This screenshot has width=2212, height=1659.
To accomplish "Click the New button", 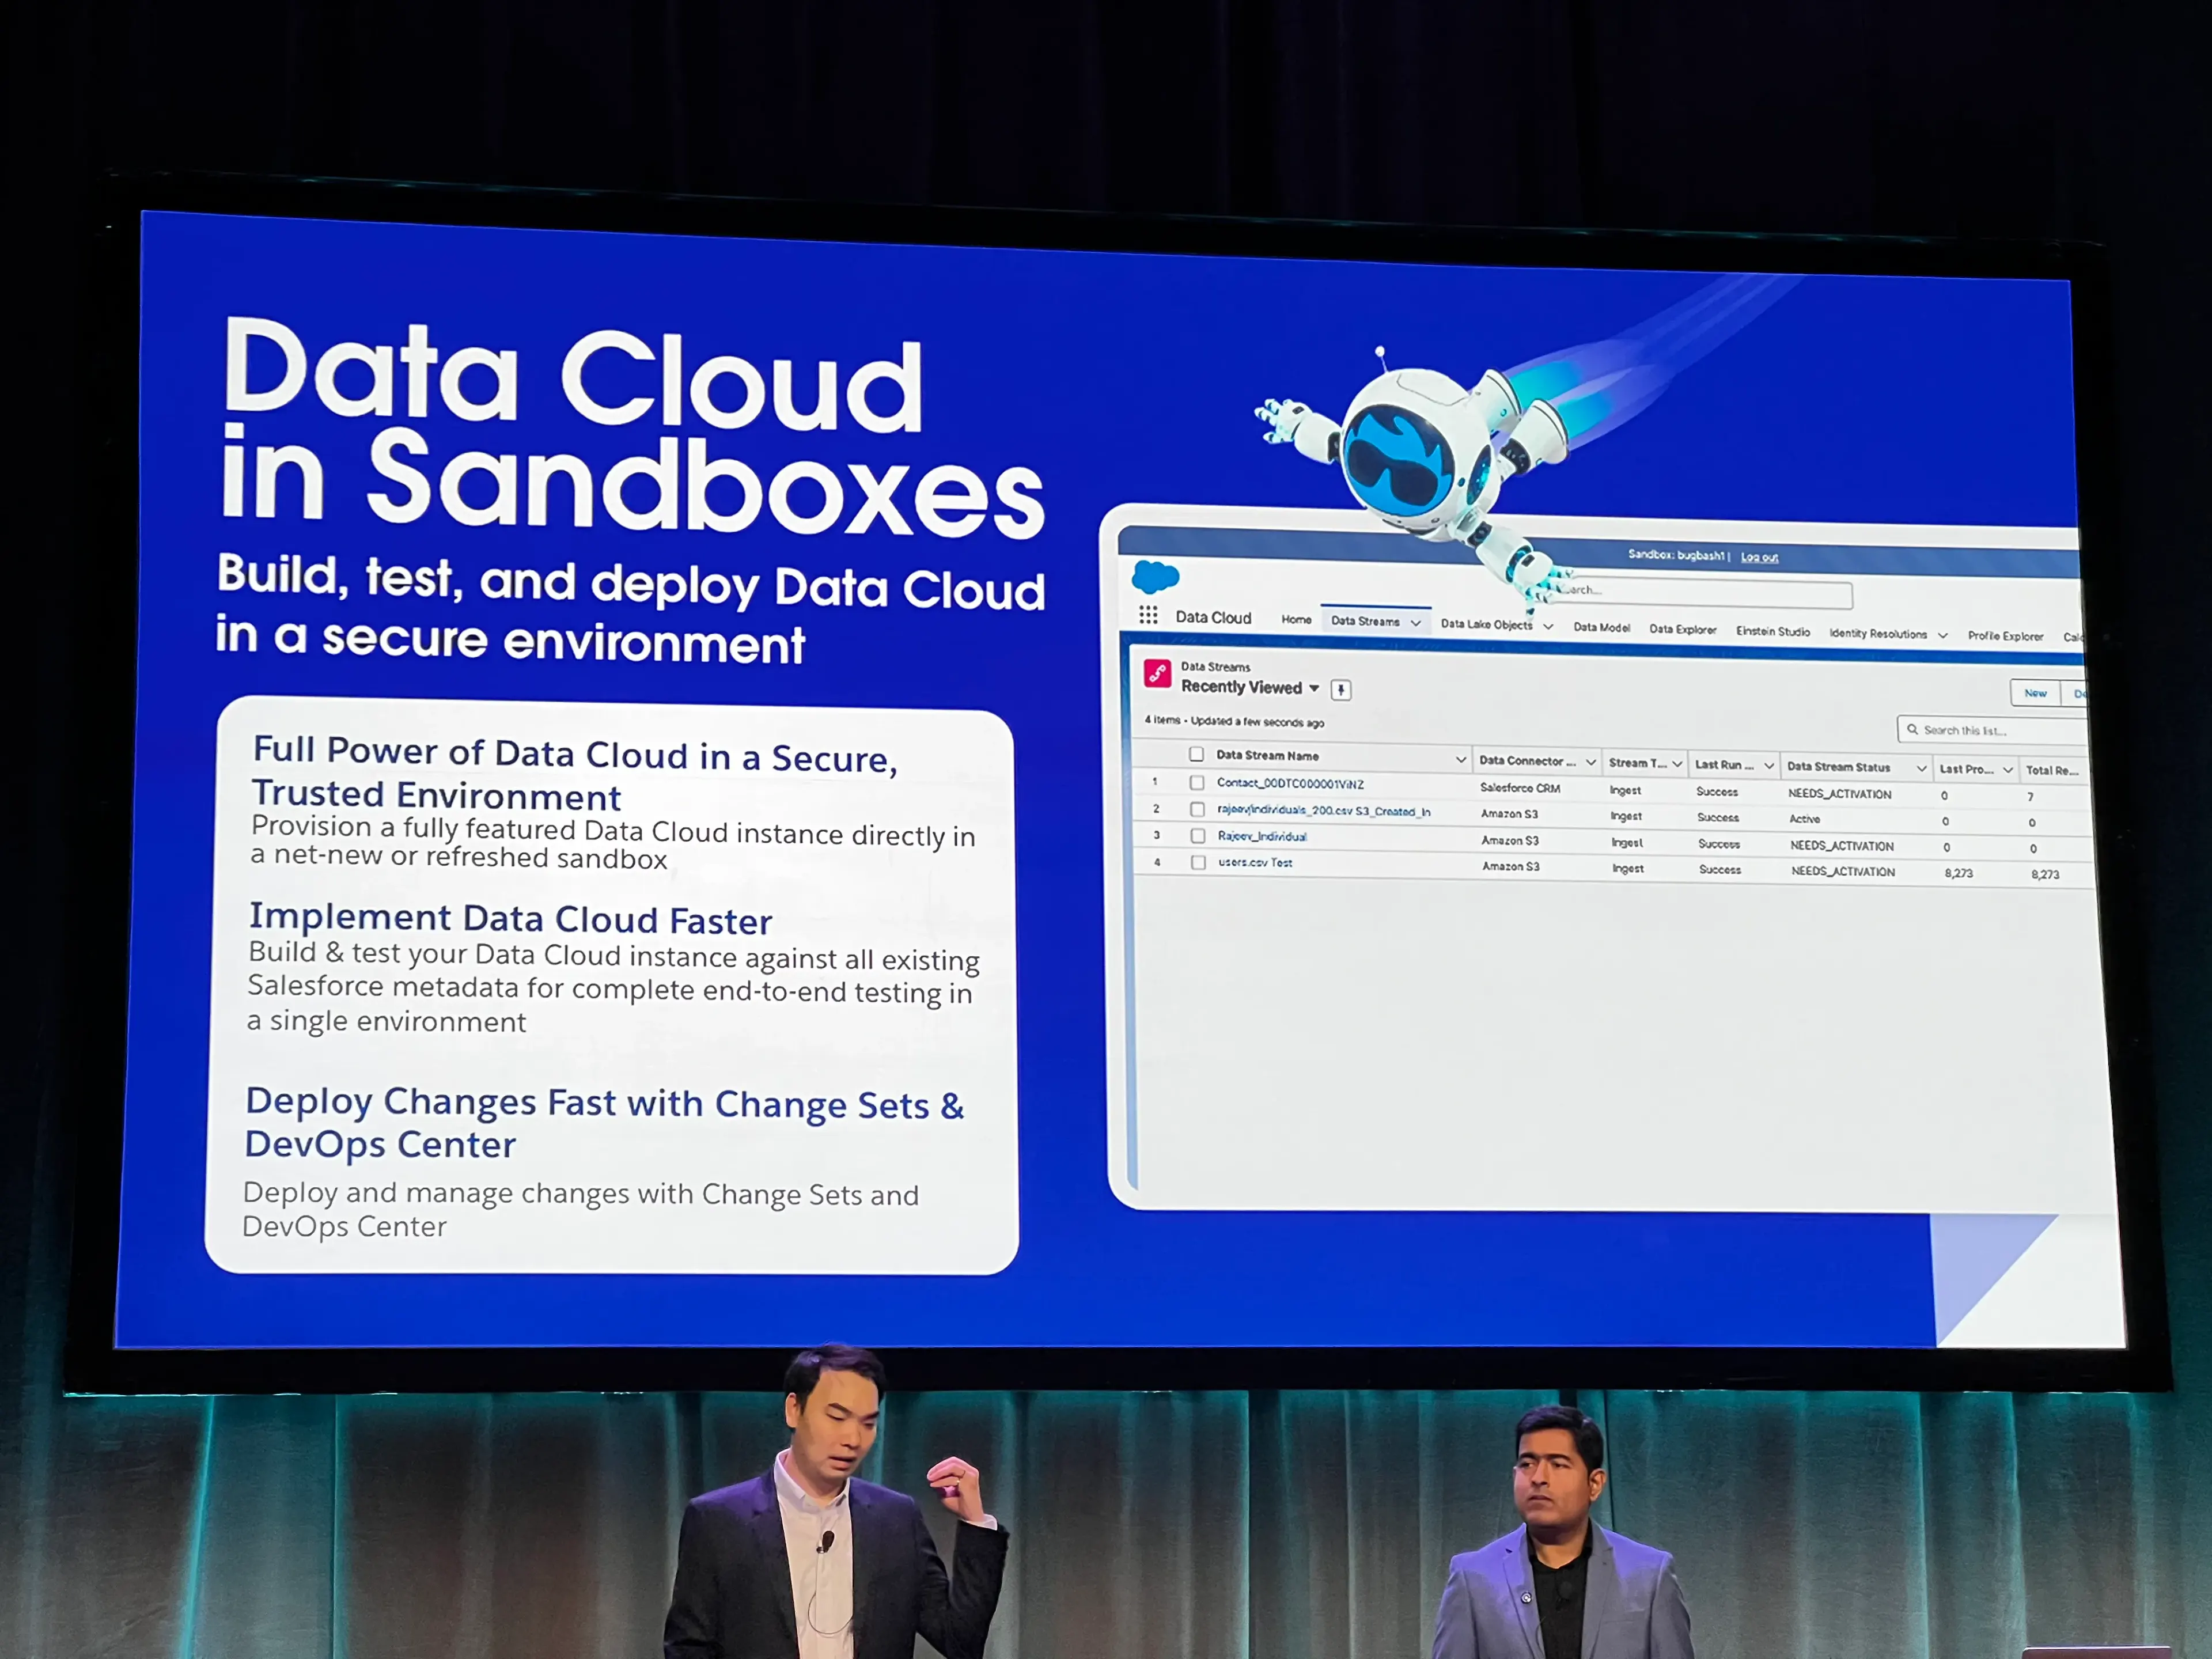I will [2036, 694].
